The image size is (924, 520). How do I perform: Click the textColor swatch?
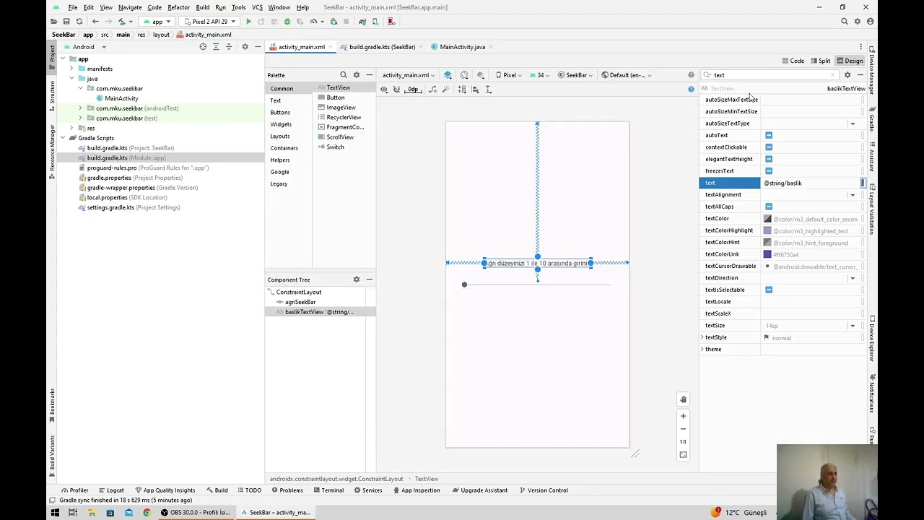point(767,219)
